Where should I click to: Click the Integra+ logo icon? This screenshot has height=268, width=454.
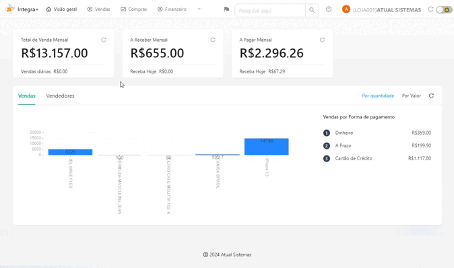tap(9, 9)
